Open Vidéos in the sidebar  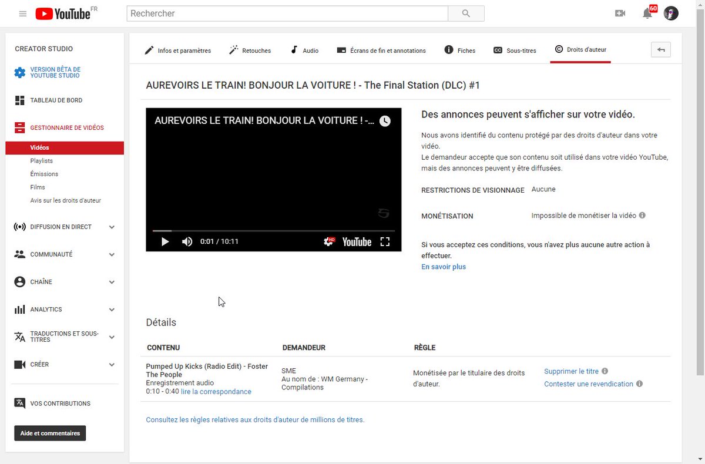click(x=65, y=148)
